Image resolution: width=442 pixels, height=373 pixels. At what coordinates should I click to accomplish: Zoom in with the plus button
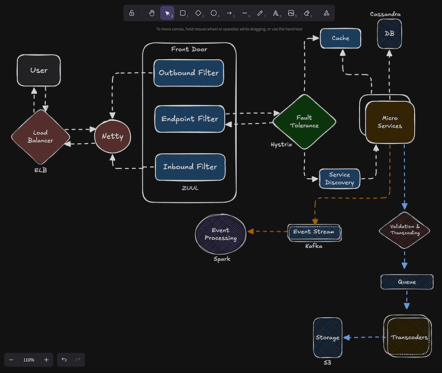(x=46, y=360)
